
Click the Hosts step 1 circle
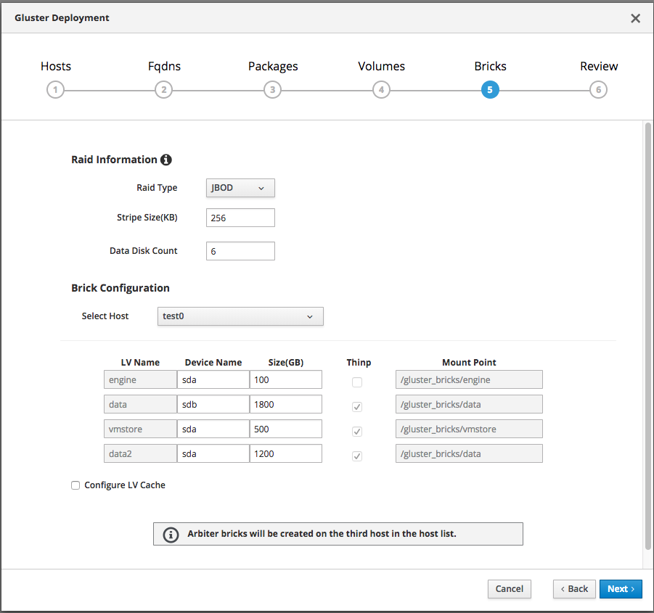click(x=55, y=90)
